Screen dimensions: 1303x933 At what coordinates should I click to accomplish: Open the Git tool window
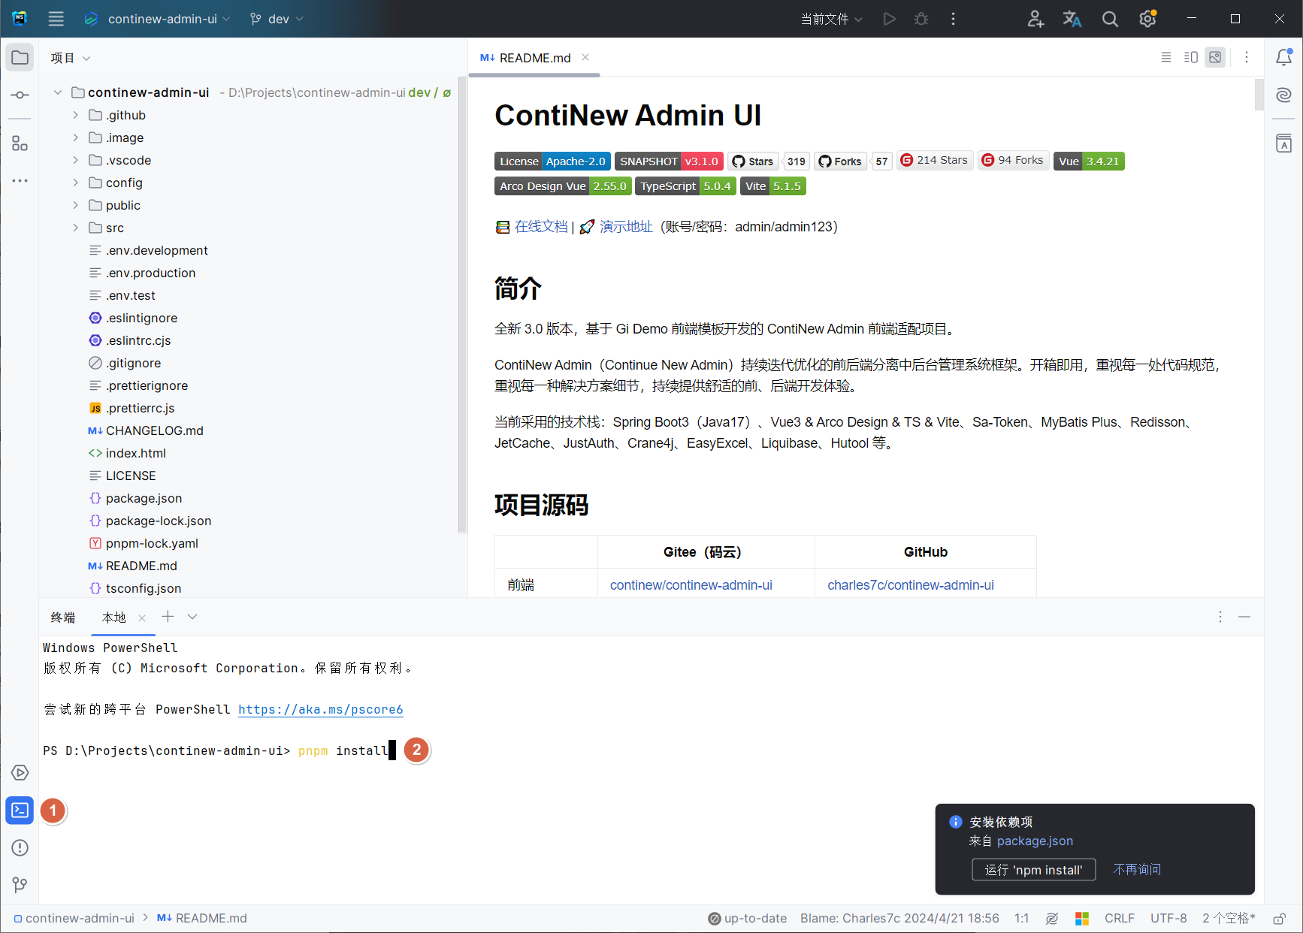tap(20, 885)
